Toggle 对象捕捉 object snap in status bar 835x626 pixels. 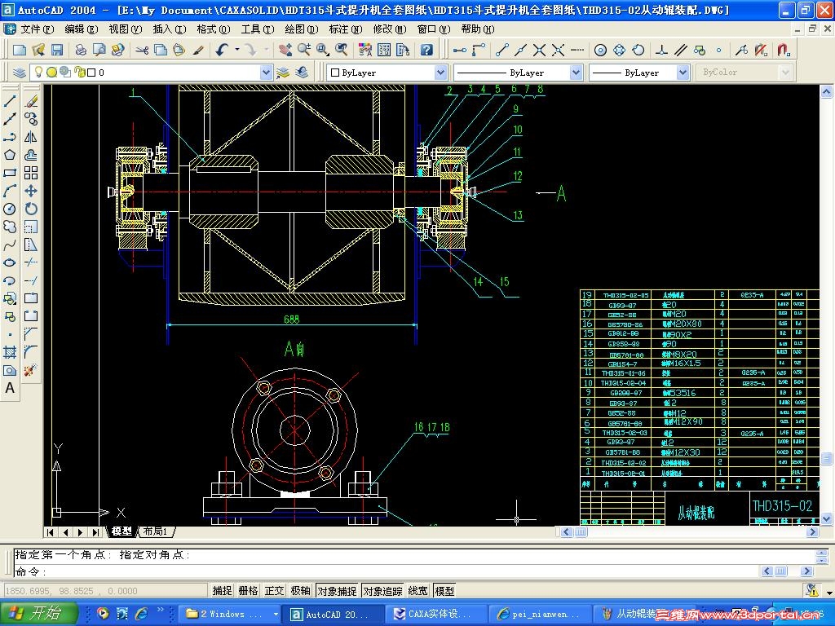tap(337, 591)
